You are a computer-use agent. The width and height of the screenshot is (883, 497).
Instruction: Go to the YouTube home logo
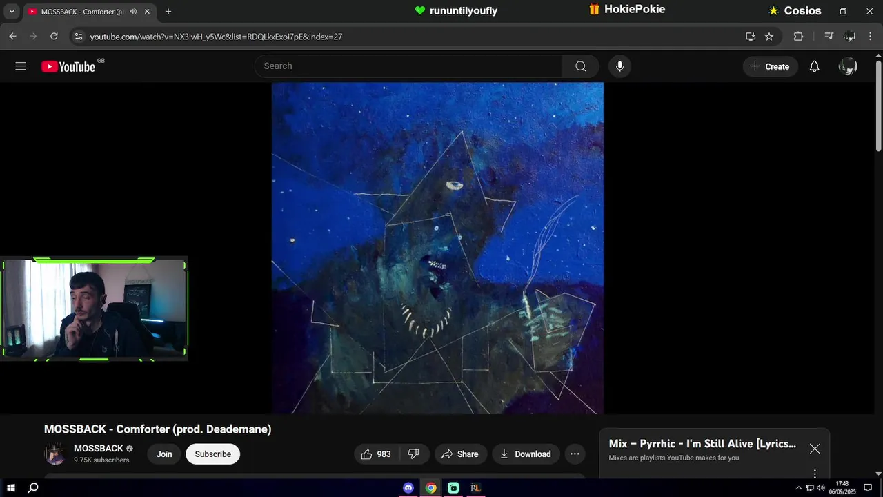click(x=68, y=66)
